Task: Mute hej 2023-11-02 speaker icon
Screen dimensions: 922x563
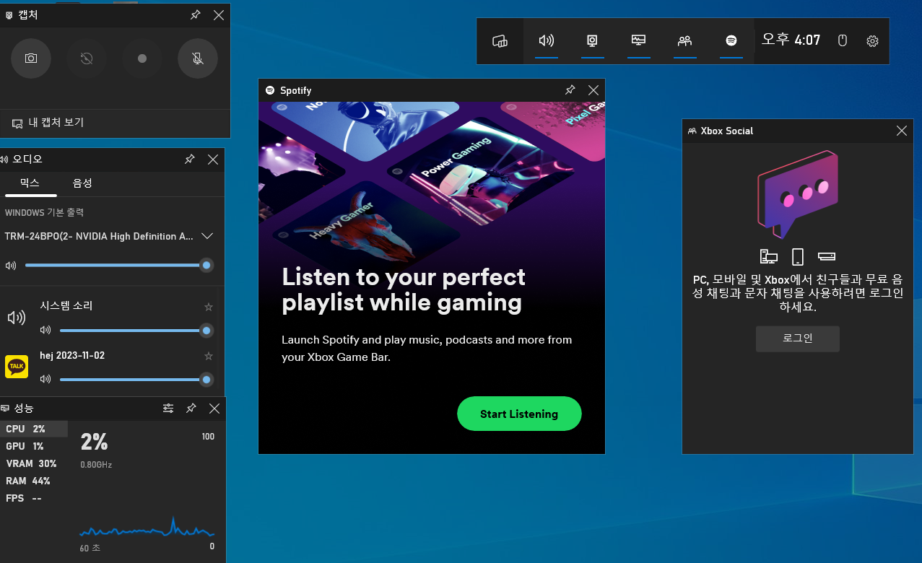Action: point(45,379)
